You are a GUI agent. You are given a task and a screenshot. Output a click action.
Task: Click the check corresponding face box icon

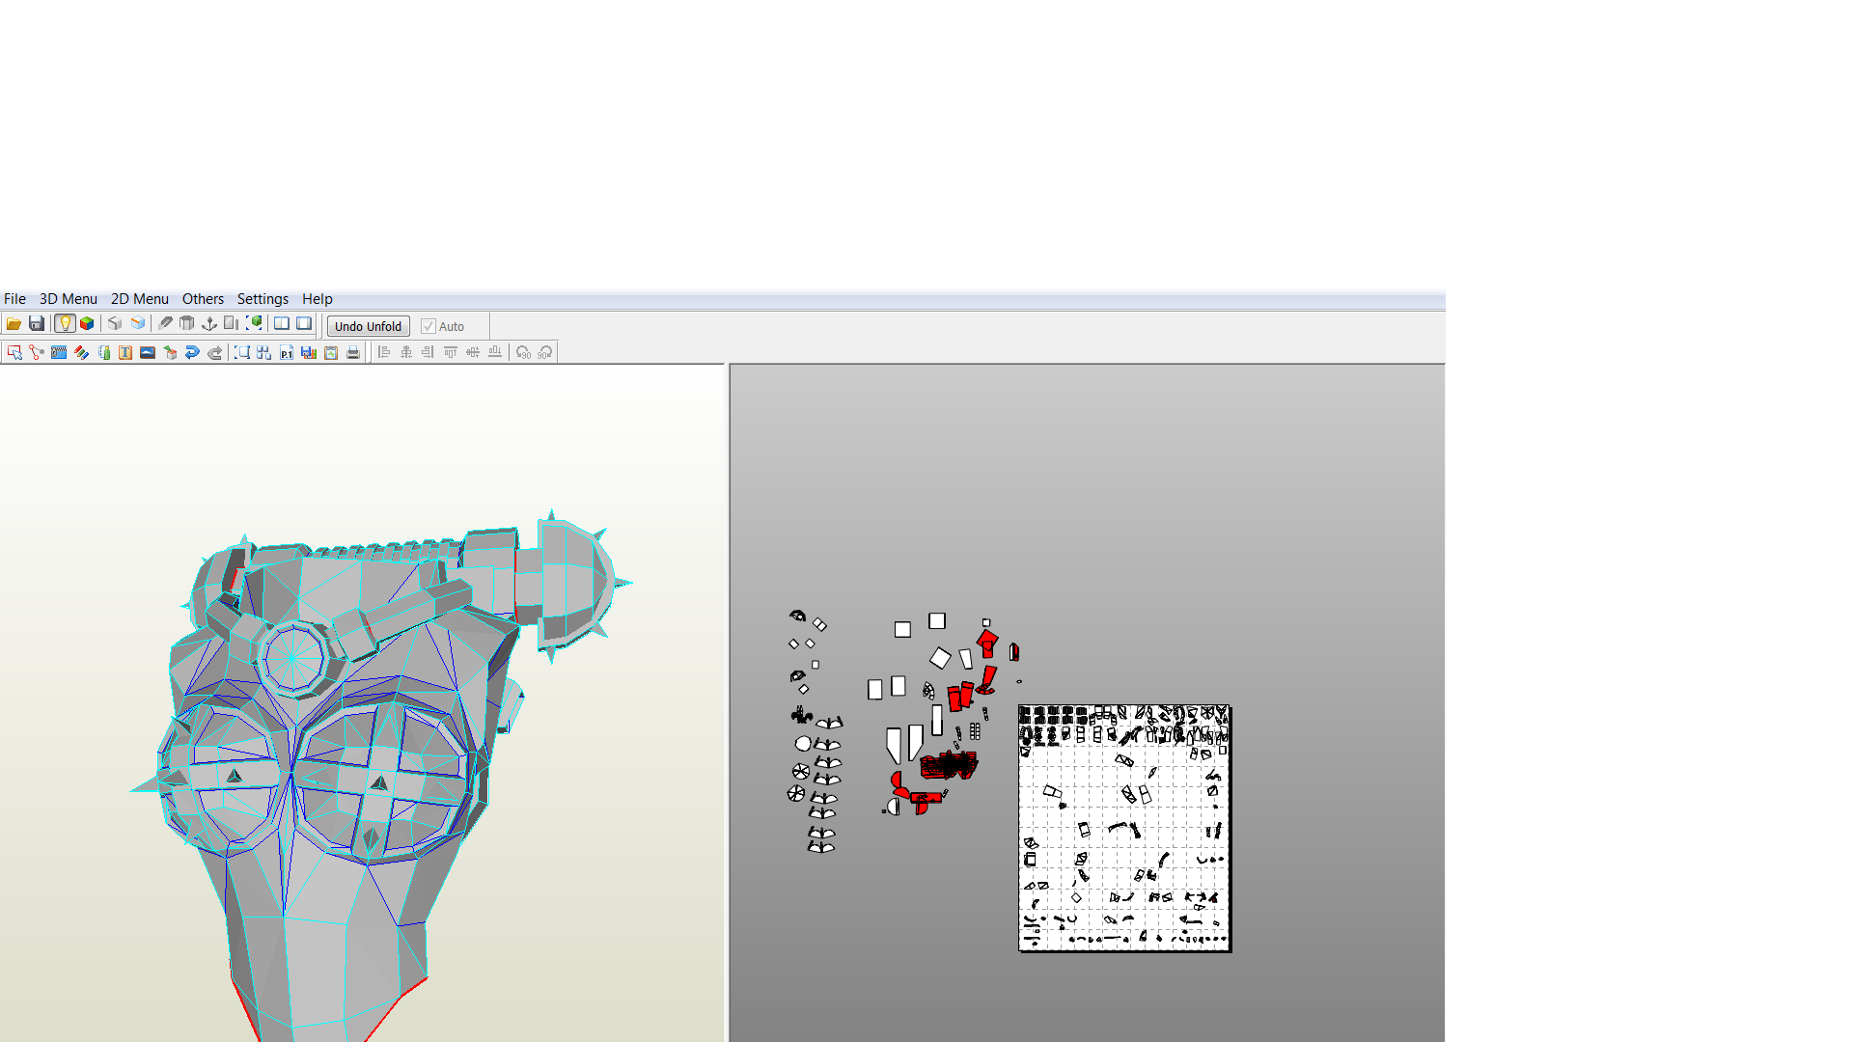[x=170, y=353]
